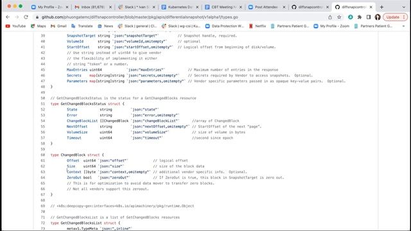
Task: Toggle the browser side panel icon
Action: pyautogui.click(x=369, y=17)
